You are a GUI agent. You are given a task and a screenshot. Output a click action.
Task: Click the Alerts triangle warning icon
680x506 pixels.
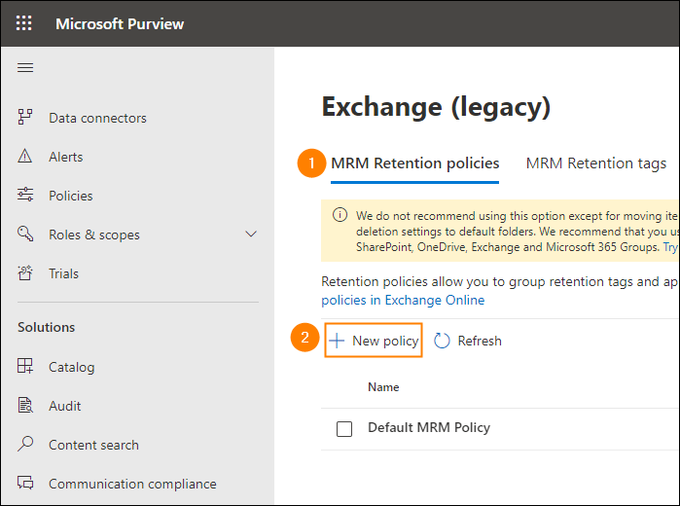click(x=25, y=156)
